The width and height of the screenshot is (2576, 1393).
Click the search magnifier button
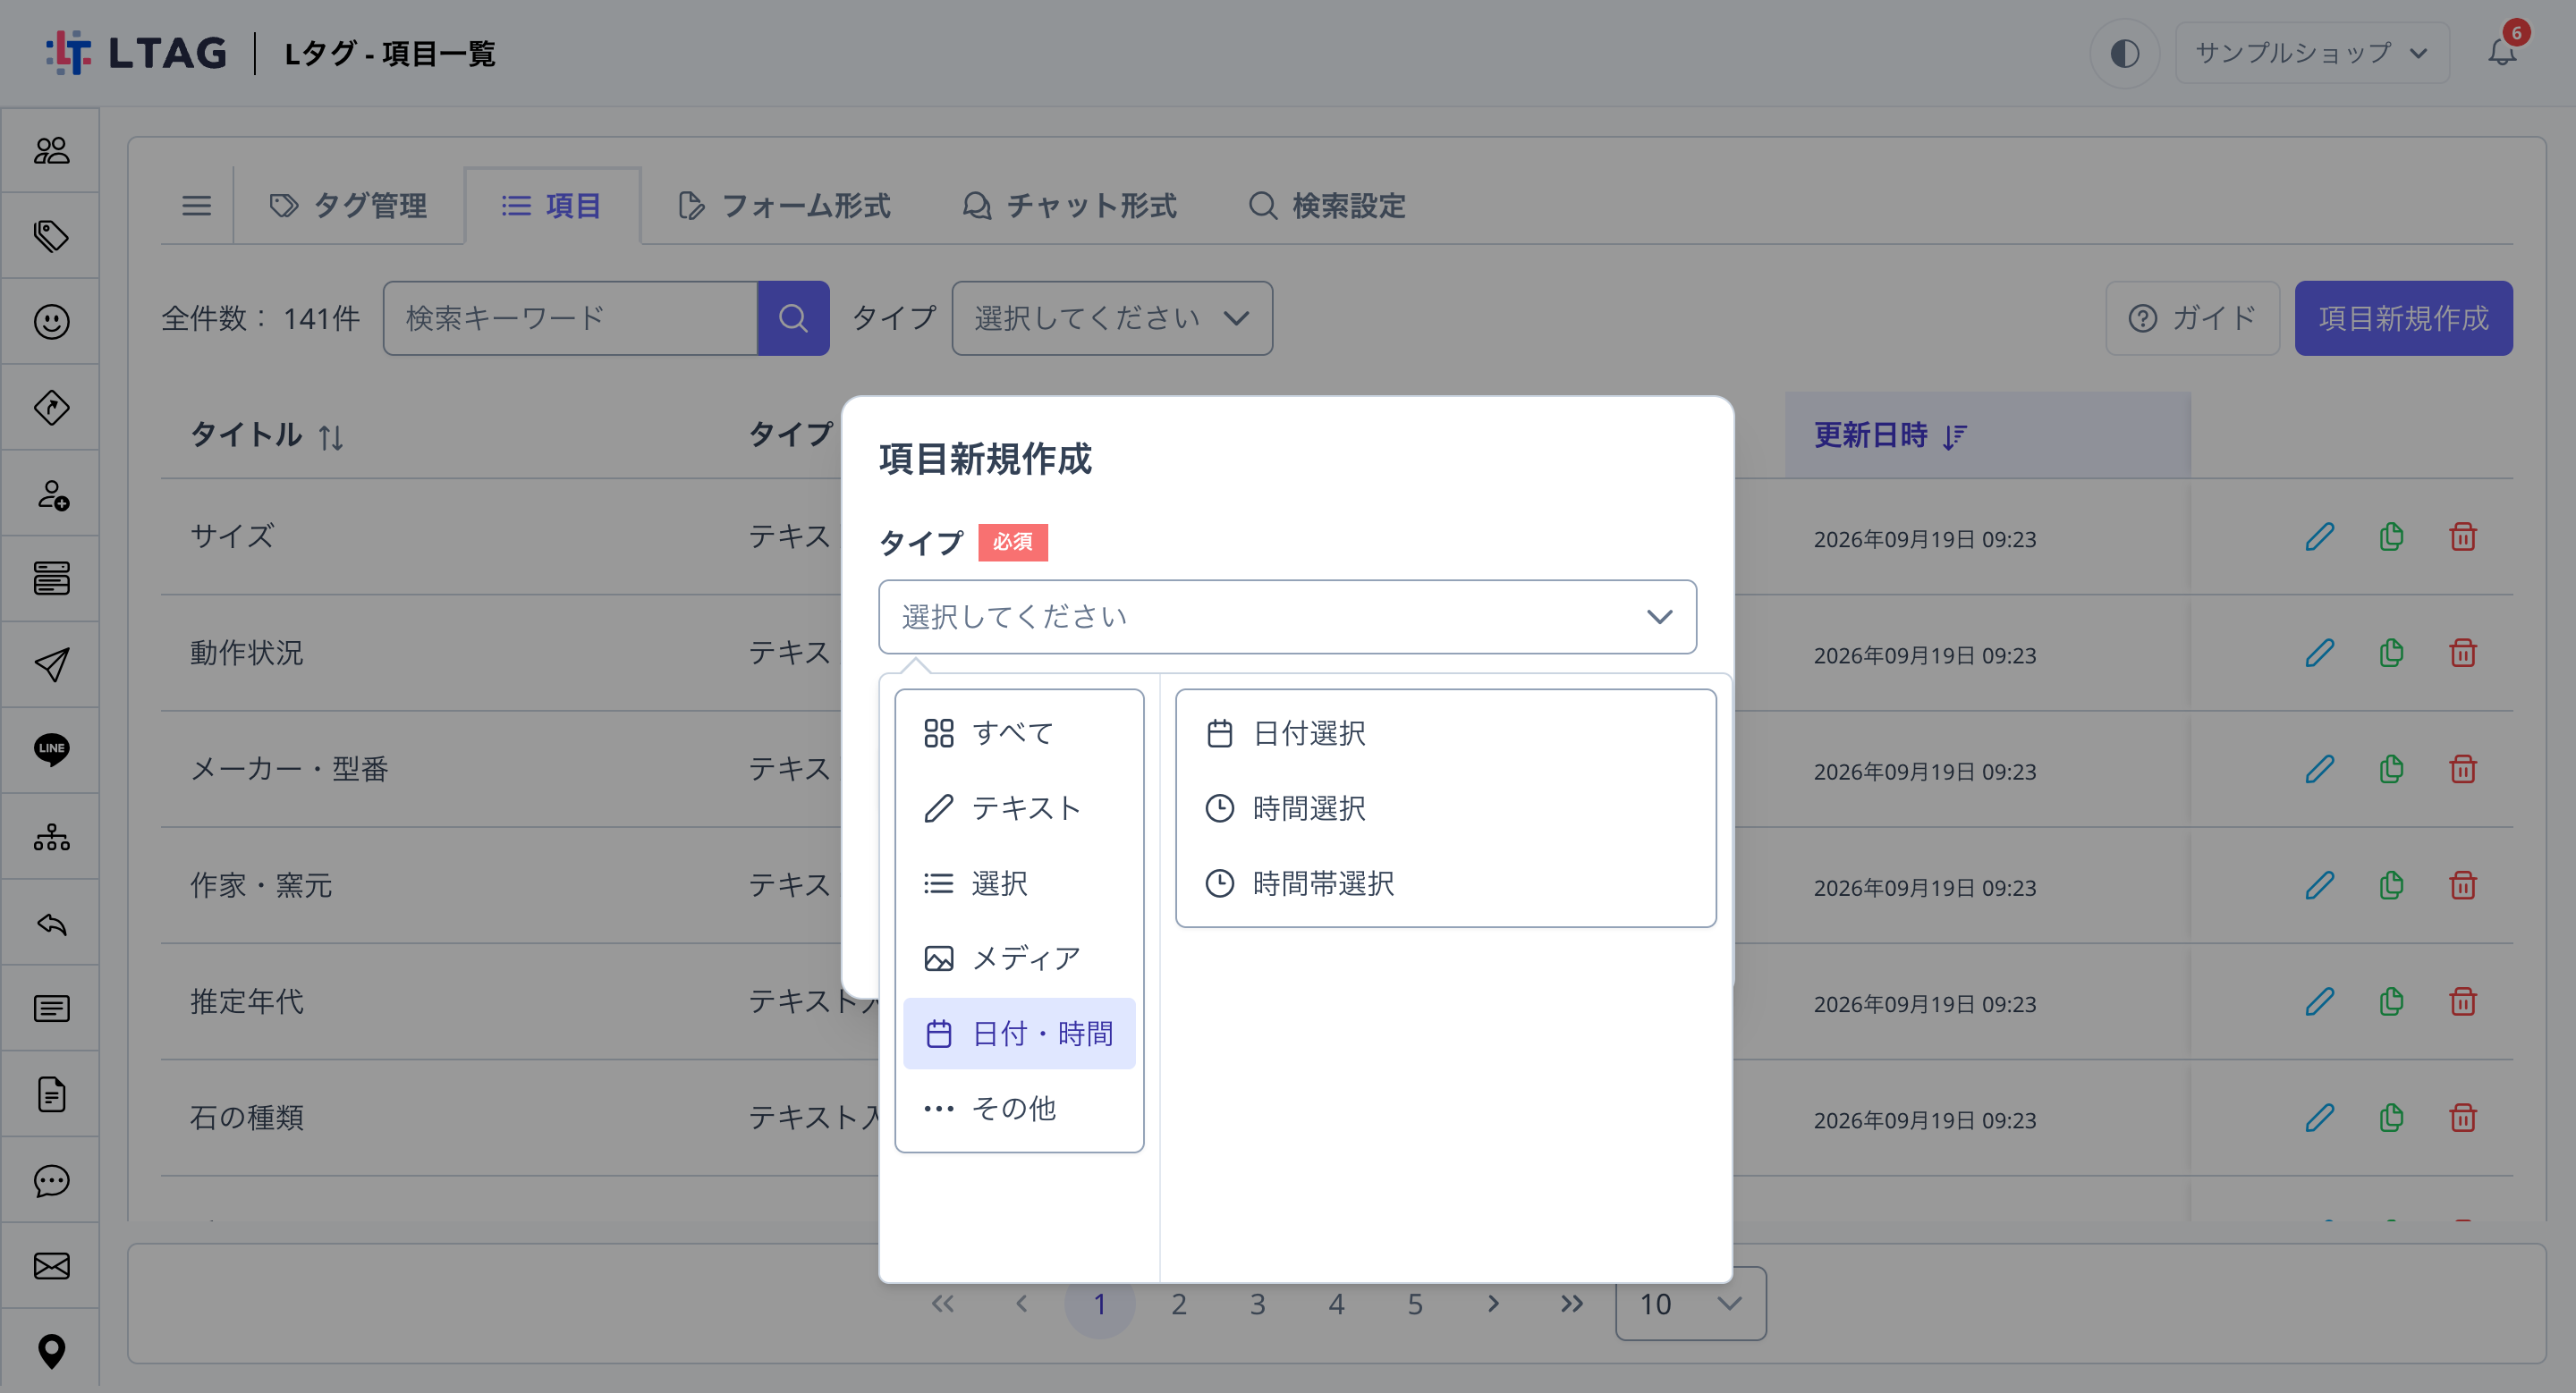click(x=793, y=317)
